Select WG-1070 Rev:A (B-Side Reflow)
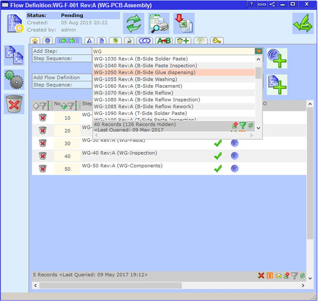The height and width of the screenshot is (304, 321). [174, 93]
